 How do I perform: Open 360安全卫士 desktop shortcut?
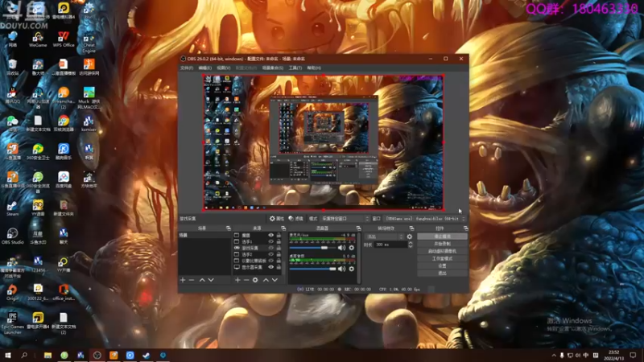pos(38,152)
